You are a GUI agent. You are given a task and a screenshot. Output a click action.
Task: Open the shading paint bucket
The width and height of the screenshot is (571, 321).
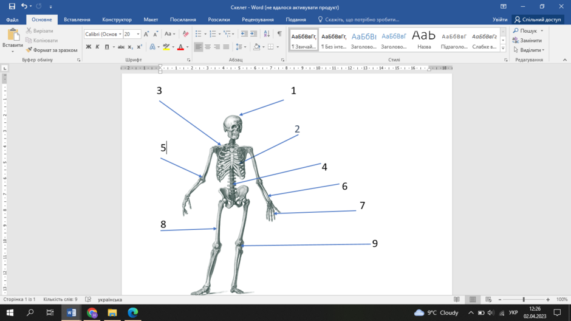(256, 47)
